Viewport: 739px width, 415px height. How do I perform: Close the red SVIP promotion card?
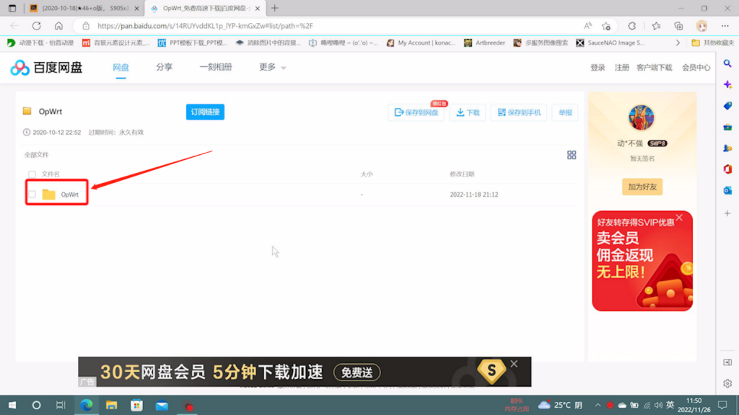click(x=678, y=218)
